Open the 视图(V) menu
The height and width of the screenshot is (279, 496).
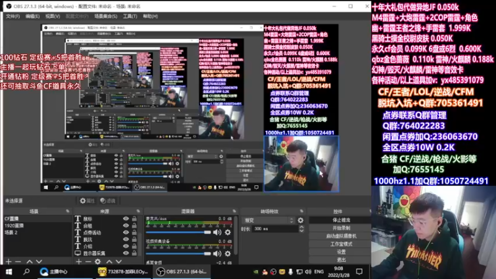pyautogui.click(x=53, y=16)
